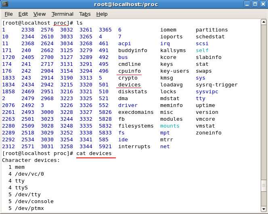The height and width of the screenshot is (214, 268).
Task: Click the window title bar text
Action: click(x=126, y=4)
